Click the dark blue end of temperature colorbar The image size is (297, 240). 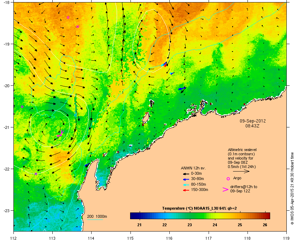point(133,216)
